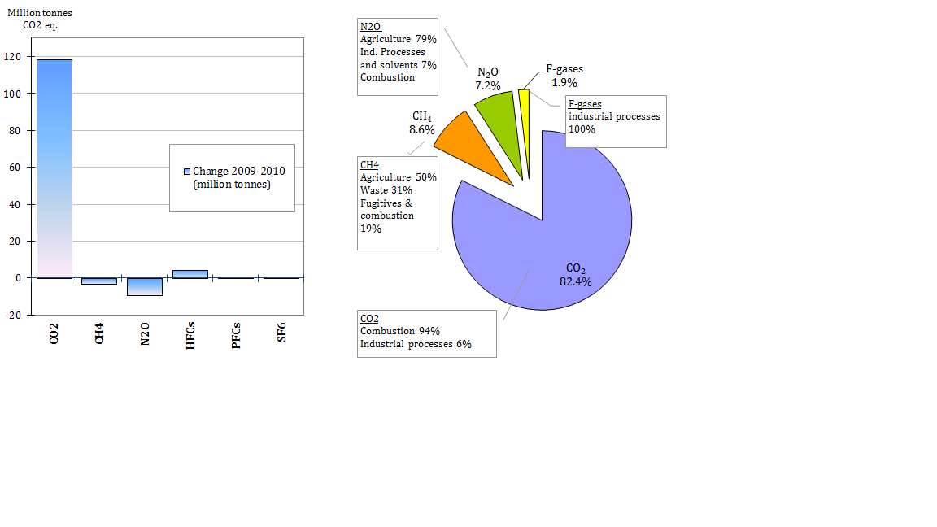Click the PFCs x-axis label

pos(236,335)
